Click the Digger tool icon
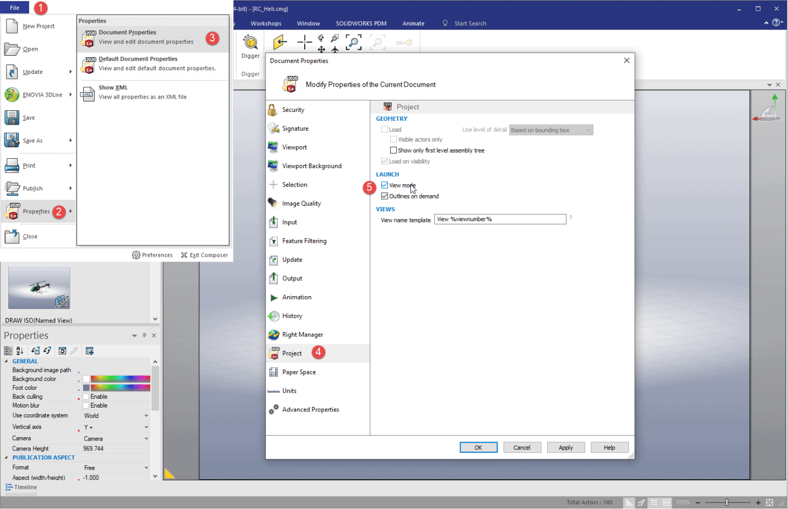 (x=250, y=42)
